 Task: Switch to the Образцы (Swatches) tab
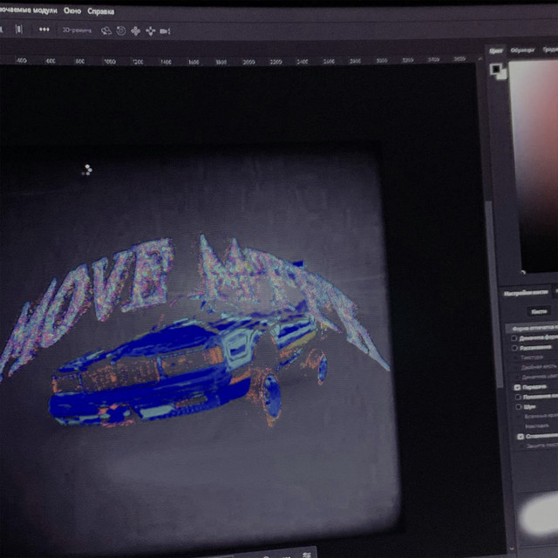click(523, 51)
